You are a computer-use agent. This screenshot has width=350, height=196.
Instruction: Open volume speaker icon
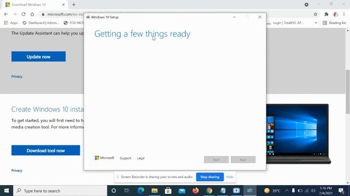313,191
